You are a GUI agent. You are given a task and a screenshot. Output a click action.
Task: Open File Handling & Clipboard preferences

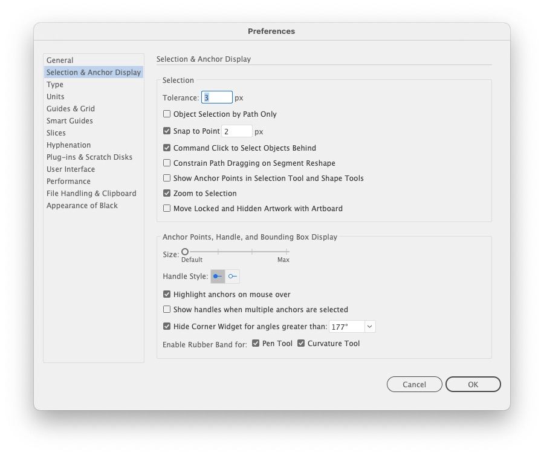[93, 194]
